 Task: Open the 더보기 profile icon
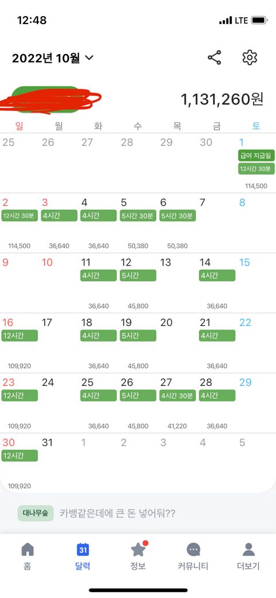248,550
